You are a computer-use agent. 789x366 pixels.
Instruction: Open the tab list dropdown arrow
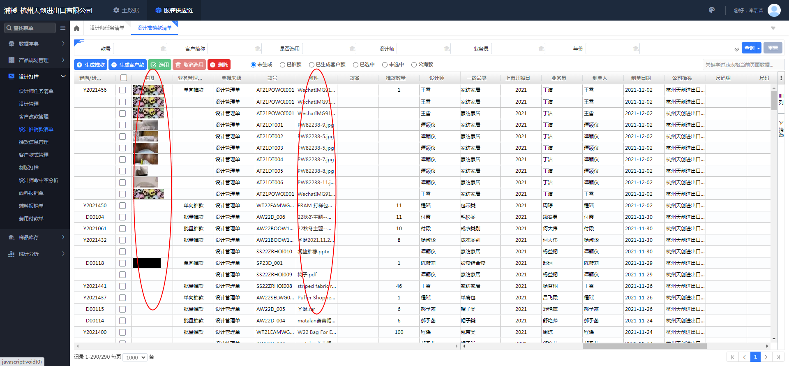coord(773,28)
